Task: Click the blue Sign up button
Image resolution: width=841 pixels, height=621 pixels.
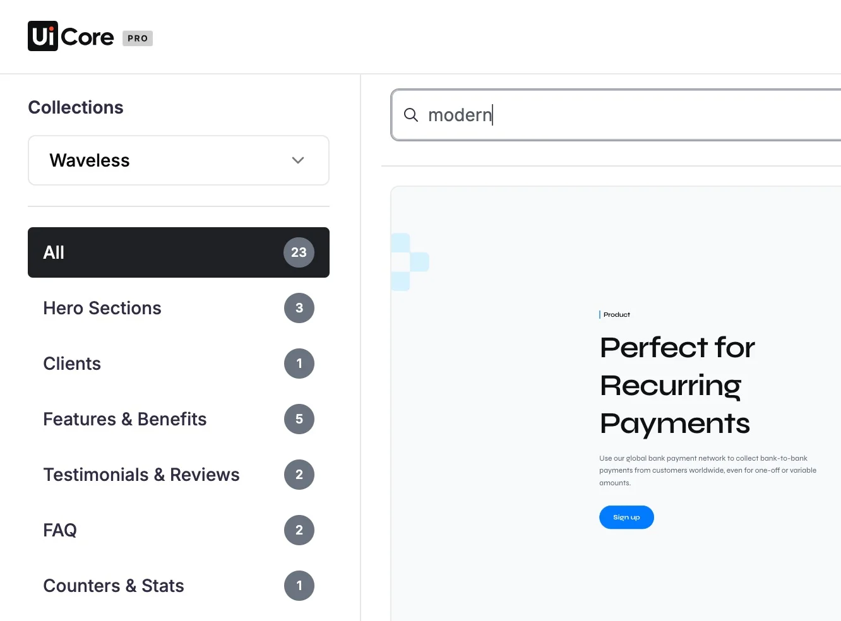Action: (626, 517)
